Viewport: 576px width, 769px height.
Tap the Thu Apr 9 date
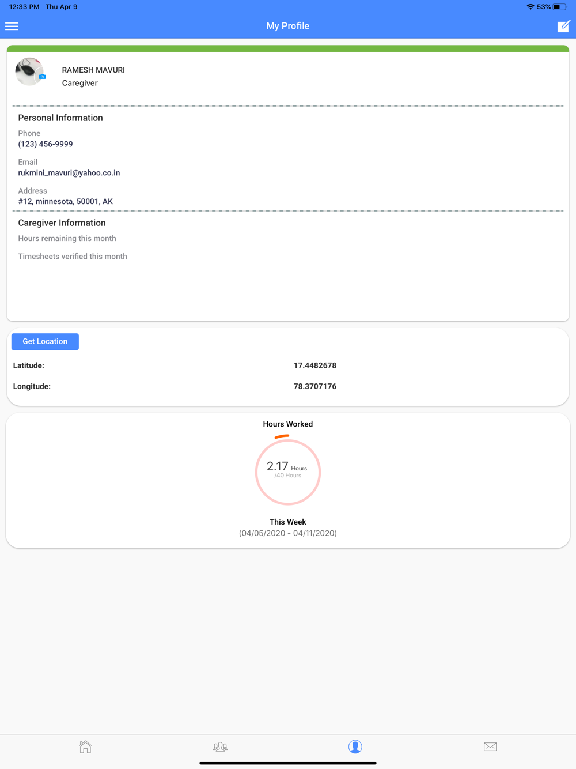pos(62,7)
